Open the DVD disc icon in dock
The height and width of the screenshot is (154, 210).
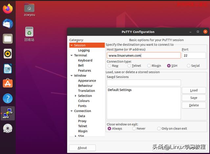point(8,128)
